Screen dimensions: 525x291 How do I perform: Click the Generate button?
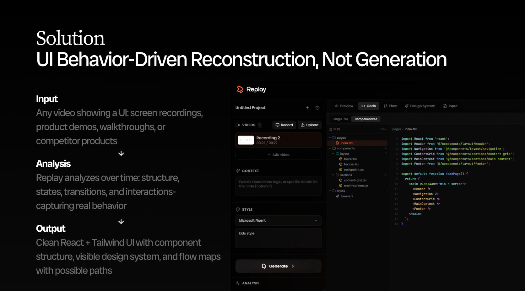(x=278, y=266)
